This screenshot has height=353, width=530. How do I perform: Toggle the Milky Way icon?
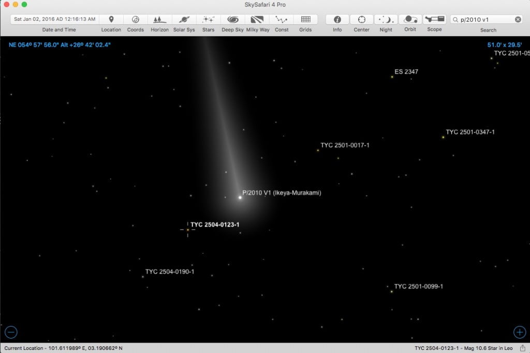click(257, 19)
